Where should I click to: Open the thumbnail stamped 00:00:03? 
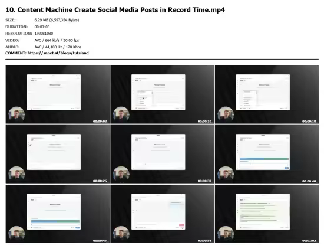pos(58,94)
